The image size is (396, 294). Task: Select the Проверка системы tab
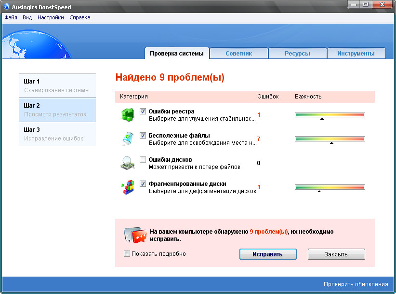[177, 54]
